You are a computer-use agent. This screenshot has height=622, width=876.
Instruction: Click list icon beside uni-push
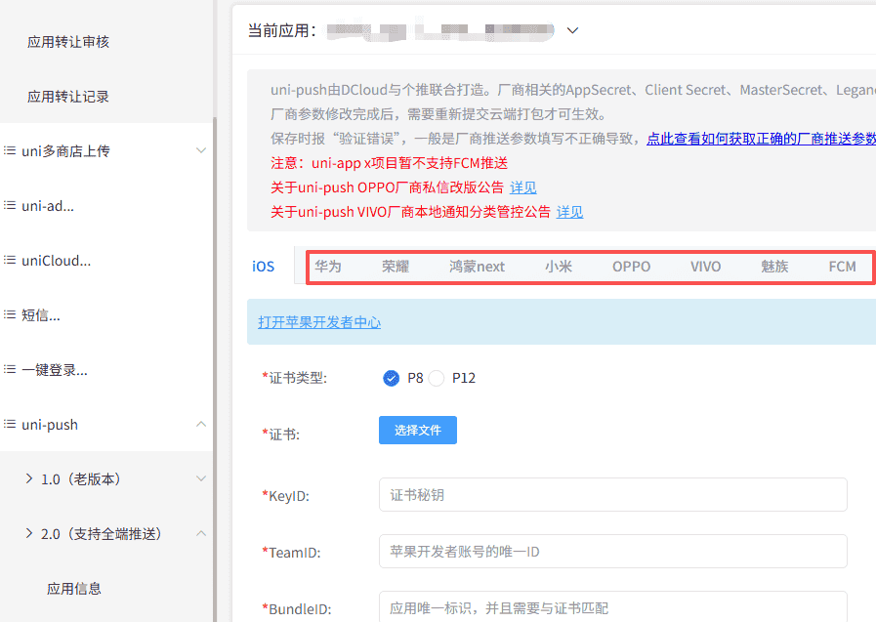(10, 425)
